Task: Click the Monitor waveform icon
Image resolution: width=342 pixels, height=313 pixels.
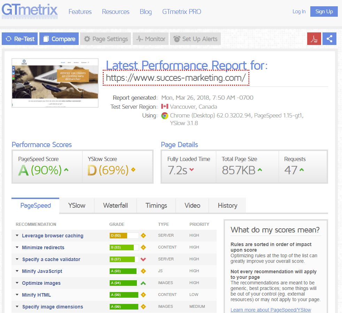Action: (139, 39)
